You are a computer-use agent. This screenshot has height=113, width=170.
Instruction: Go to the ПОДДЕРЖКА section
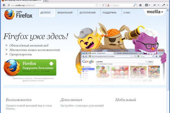pos(109,13)
